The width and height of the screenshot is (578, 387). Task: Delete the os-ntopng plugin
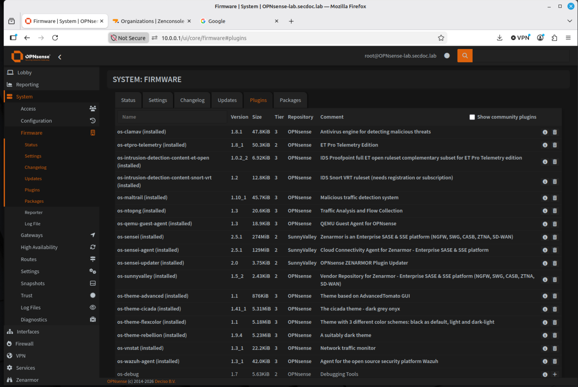pos(555,211)
